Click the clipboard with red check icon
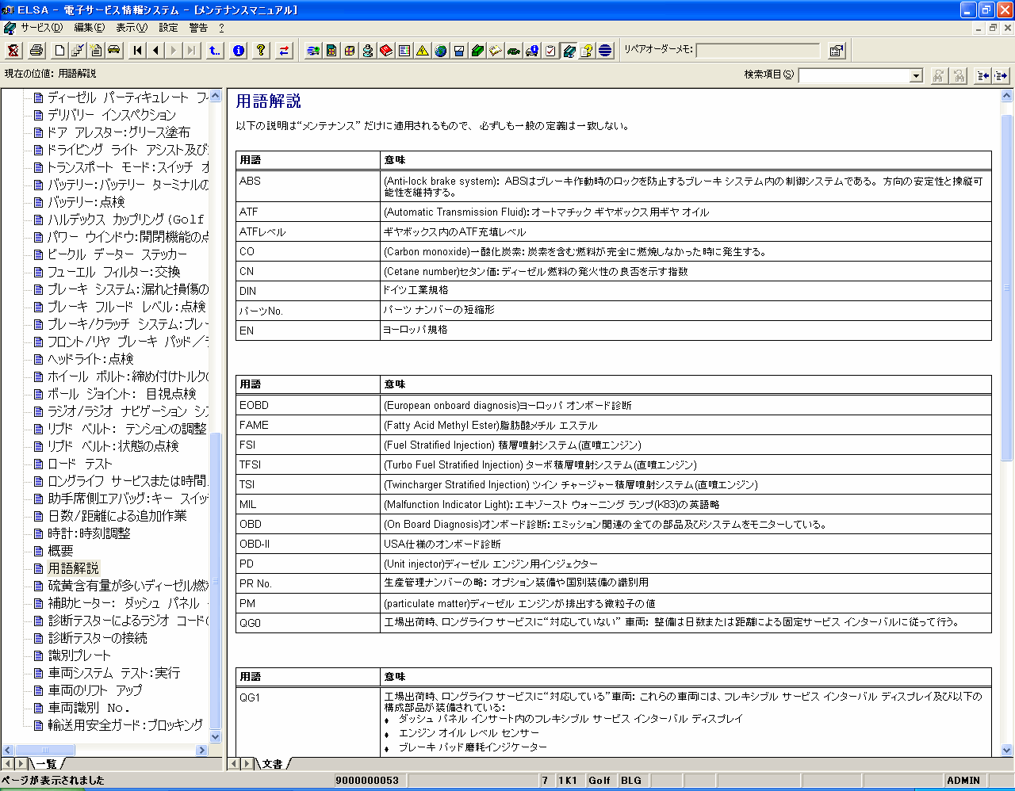Image resolution: width=1015 pixels, height=791 pixels. (x=550, y=51)
